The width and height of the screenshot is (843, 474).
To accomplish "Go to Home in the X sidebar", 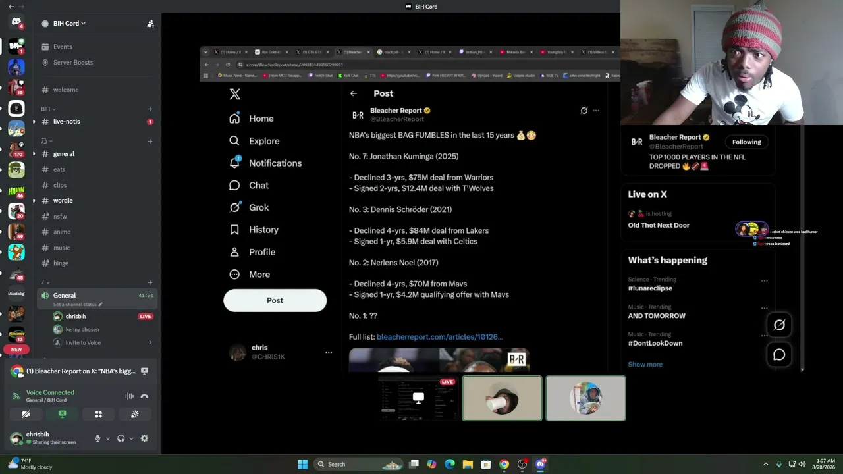I will [x=252, y=118].
